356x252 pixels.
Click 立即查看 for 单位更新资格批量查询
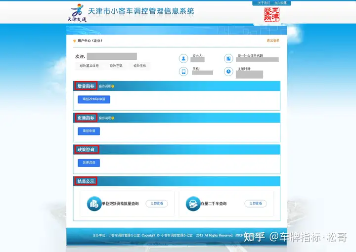pos(157,204)
